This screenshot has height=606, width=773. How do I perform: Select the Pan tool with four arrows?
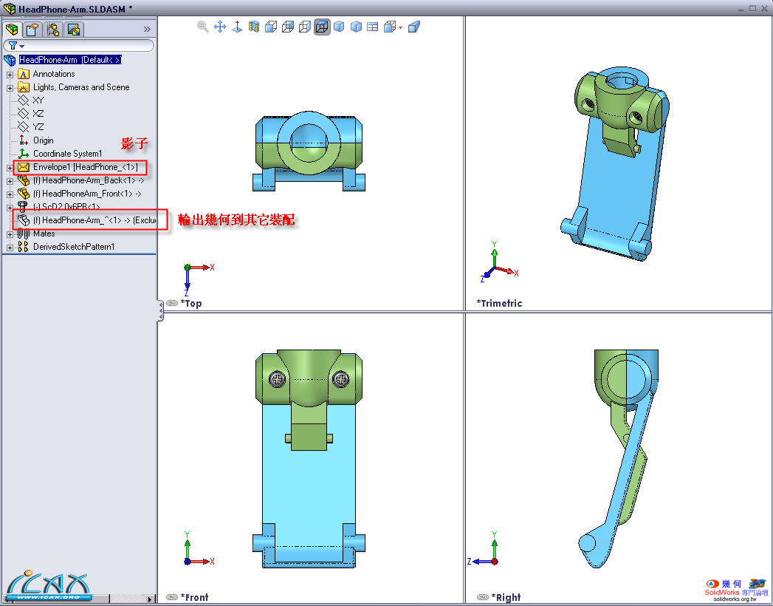(x=220, y=27)
